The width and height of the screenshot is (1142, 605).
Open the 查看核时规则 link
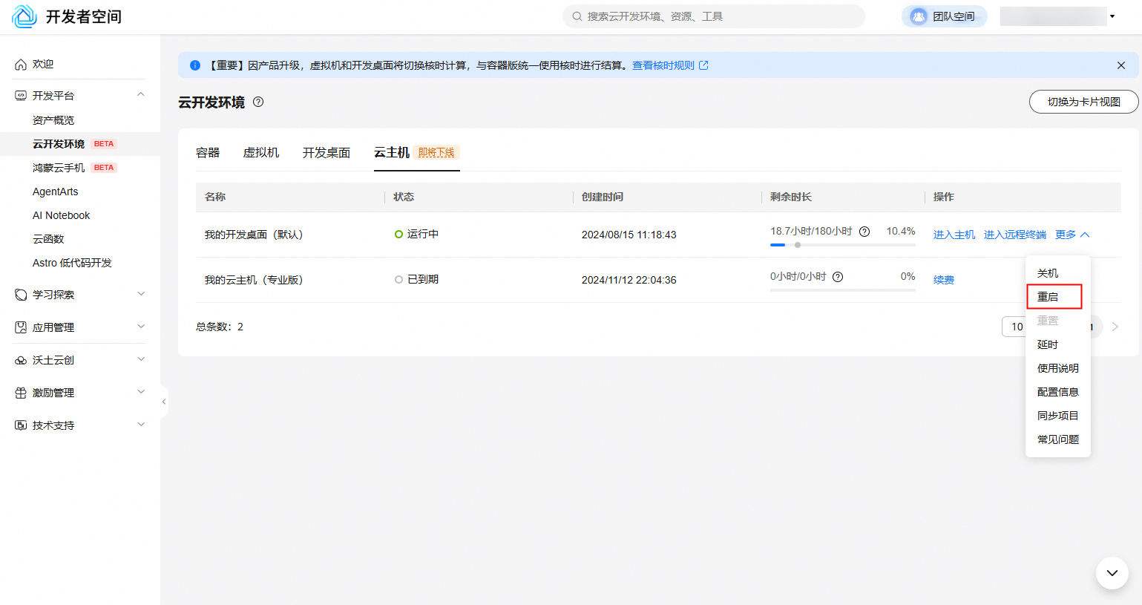[663, 65]
